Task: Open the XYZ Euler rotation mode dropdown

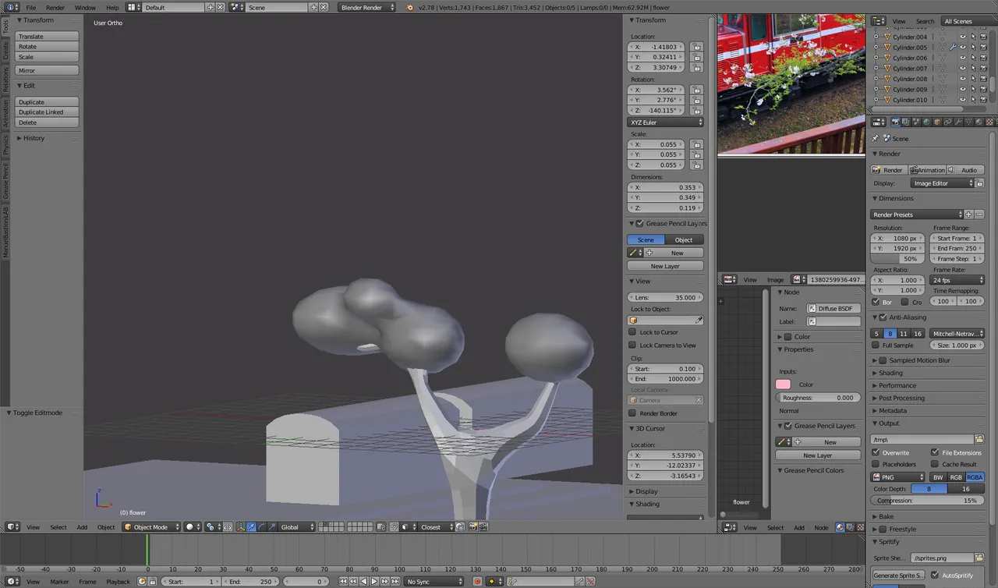Action: click(667, 122)
